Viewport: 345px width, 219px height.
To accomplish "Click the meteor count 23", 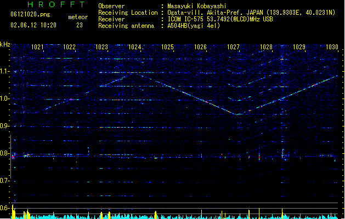I will click(x=80, y=25).
